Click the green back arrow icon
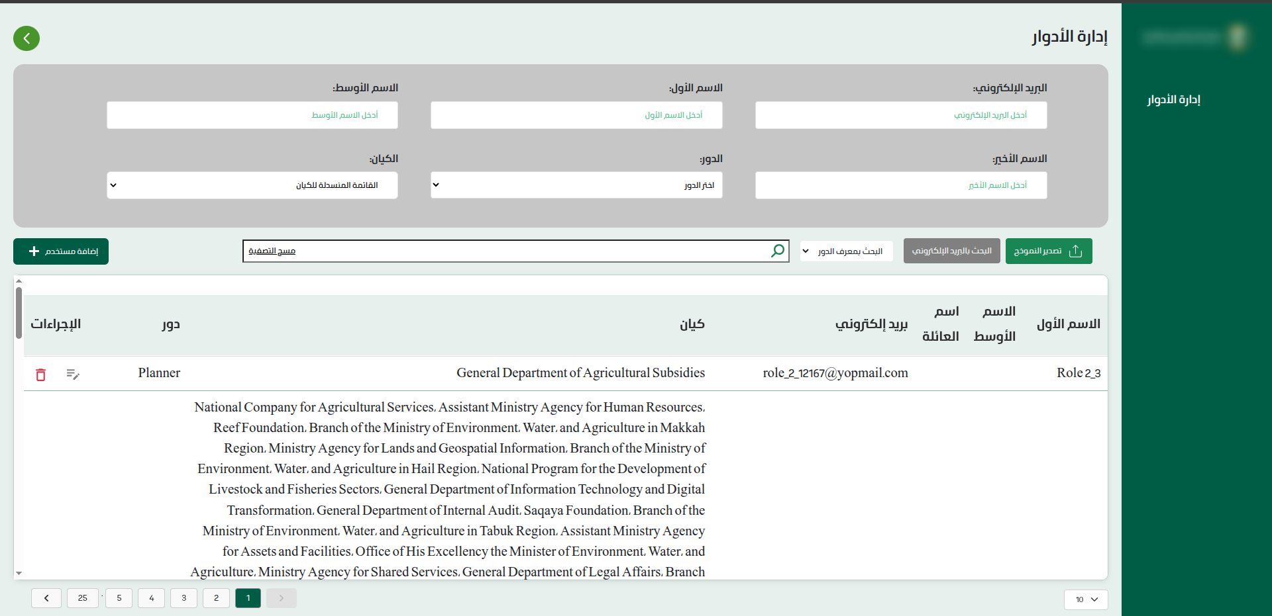Viewport: 1272px width, 616px height. point(26,38)
